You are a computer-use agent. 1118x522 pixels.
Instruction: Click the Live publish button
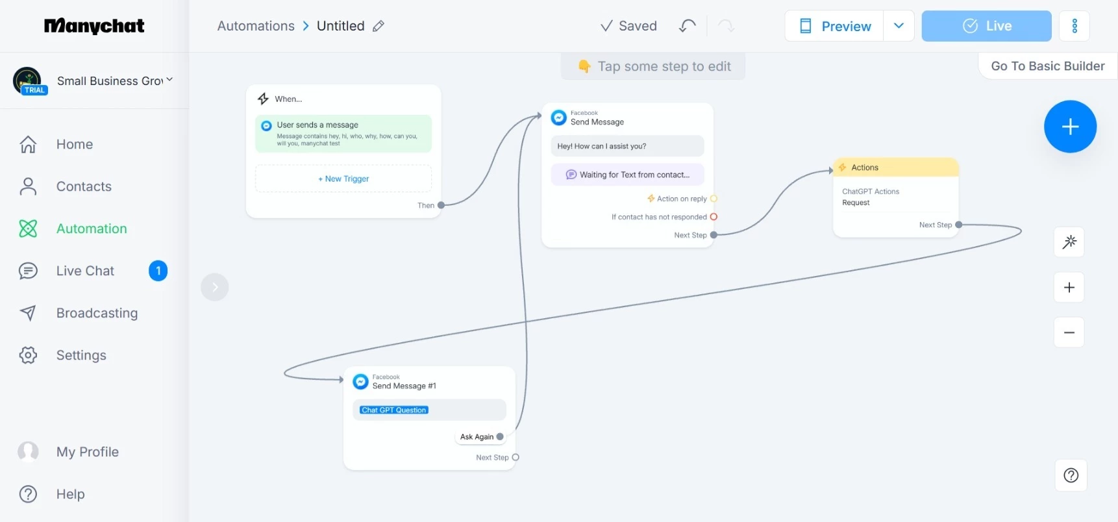tap(986, 26)
